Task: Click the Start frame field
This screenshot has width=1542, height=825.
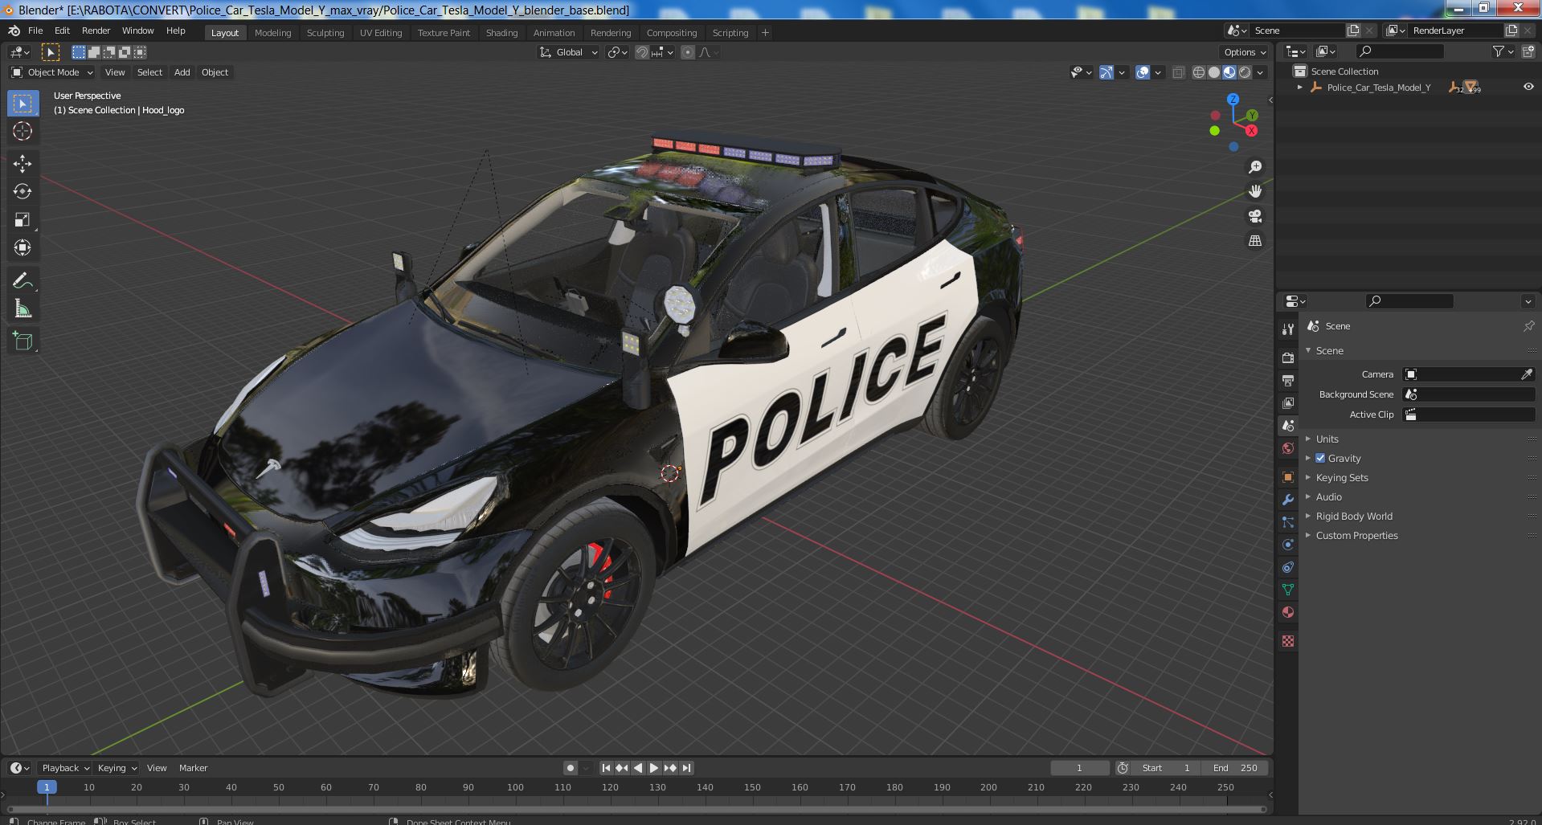Action: (1167, 768)
